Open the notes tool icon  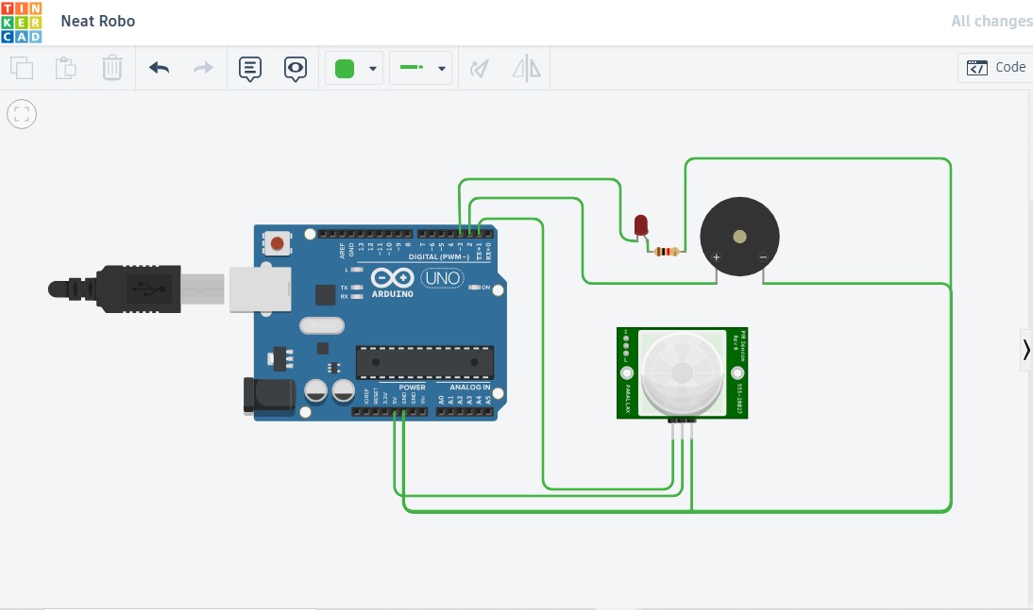point(250,68)
